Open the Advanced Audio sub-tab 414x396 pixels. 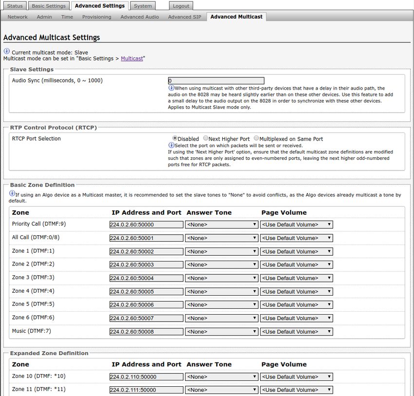tap(140, 17)
